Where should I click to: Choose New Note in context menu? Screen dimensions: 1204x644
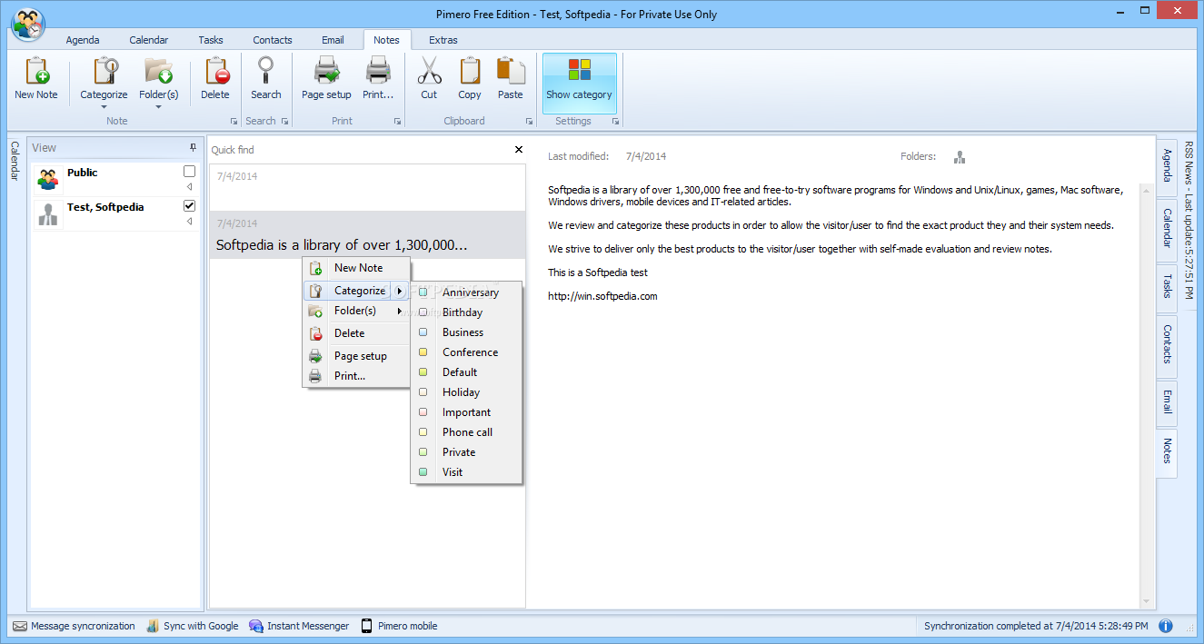click(x=356, y=268)
